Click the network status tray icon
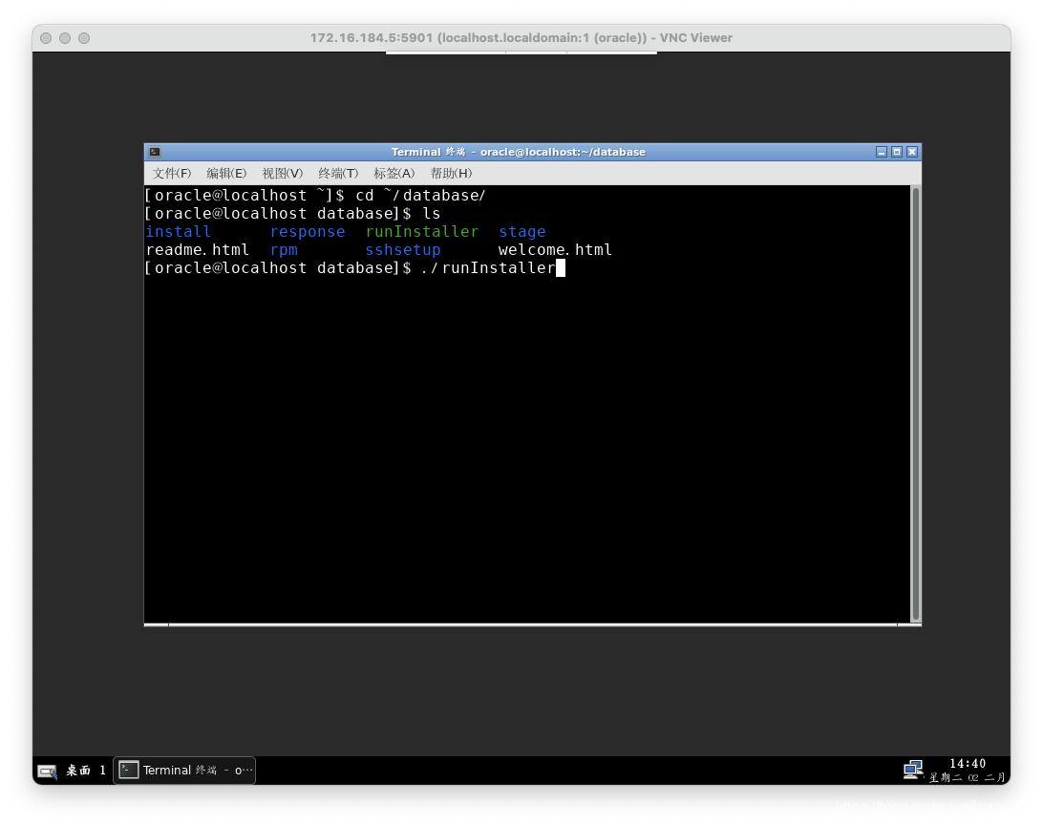 coord(913,770)
